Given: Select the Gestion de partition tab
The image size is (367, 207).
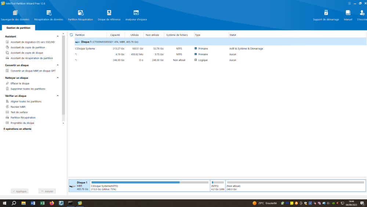Looking at the screenshot, I should coord(18,28).
